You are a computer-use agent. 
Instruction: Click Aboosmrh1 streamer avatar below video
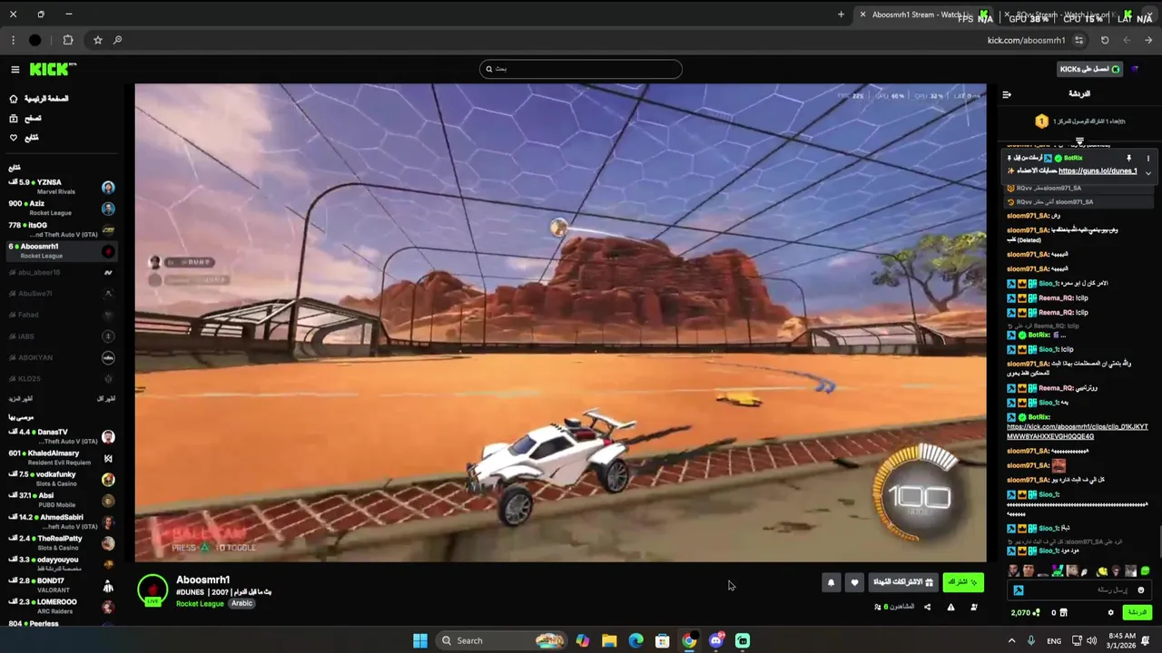[153, 590]
